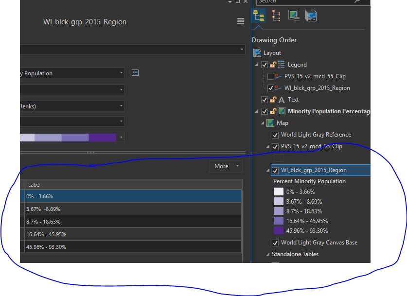The width and height of the screenshot is (407, 296).
Task: Click the 8.7% - 18.63% legend swatch
Action: pos(279,211)
